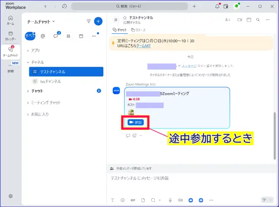This screenshot has height=207, width=279.
Task: Click the meeting participant avatar
Action: 131,112
